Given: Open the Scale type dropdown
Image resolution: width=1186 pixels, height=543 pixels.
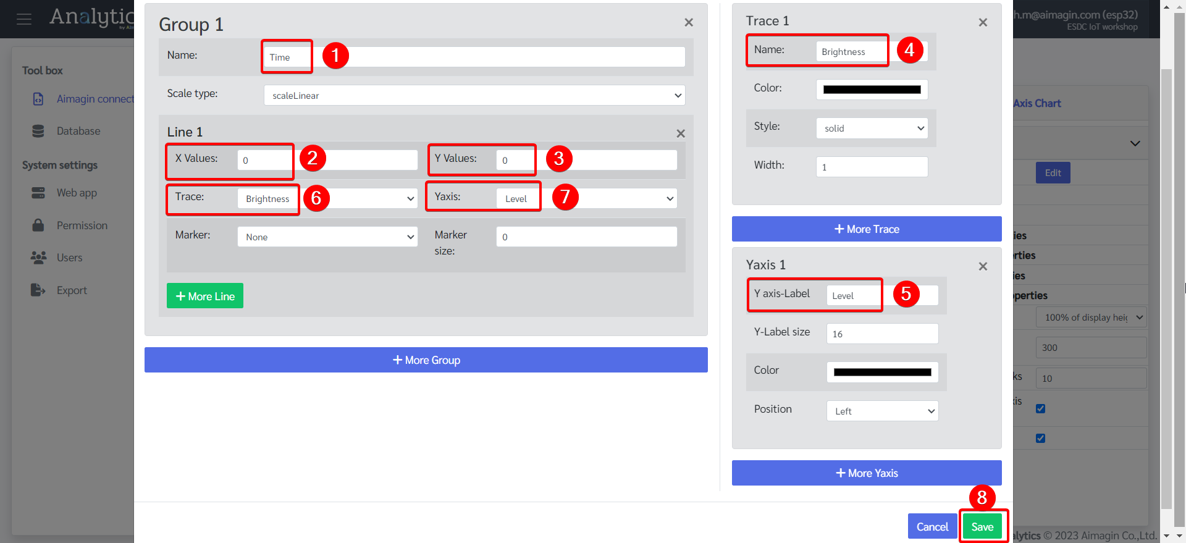Looking at the screenshot, I should [x=474, y=96].
